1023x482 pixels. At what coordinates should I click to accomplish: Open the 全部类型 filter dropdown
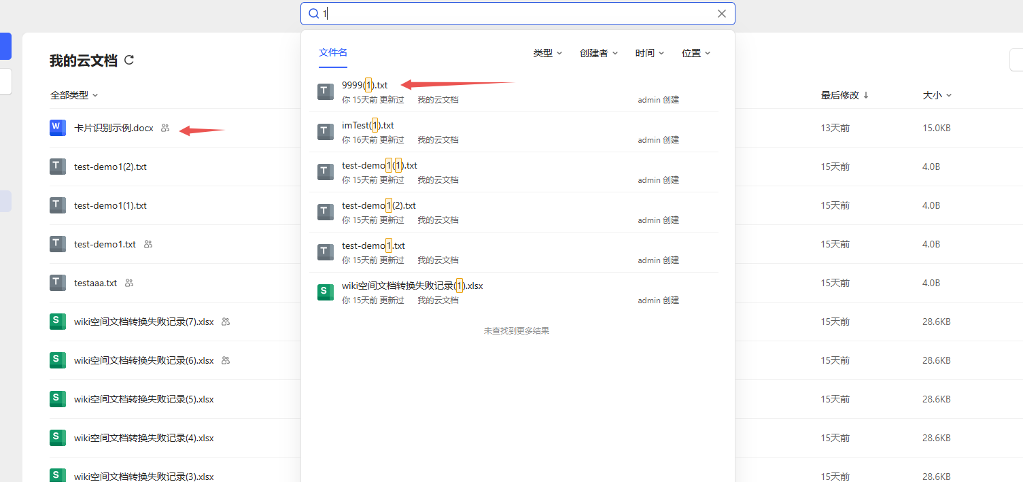click(x=74, y=95)
